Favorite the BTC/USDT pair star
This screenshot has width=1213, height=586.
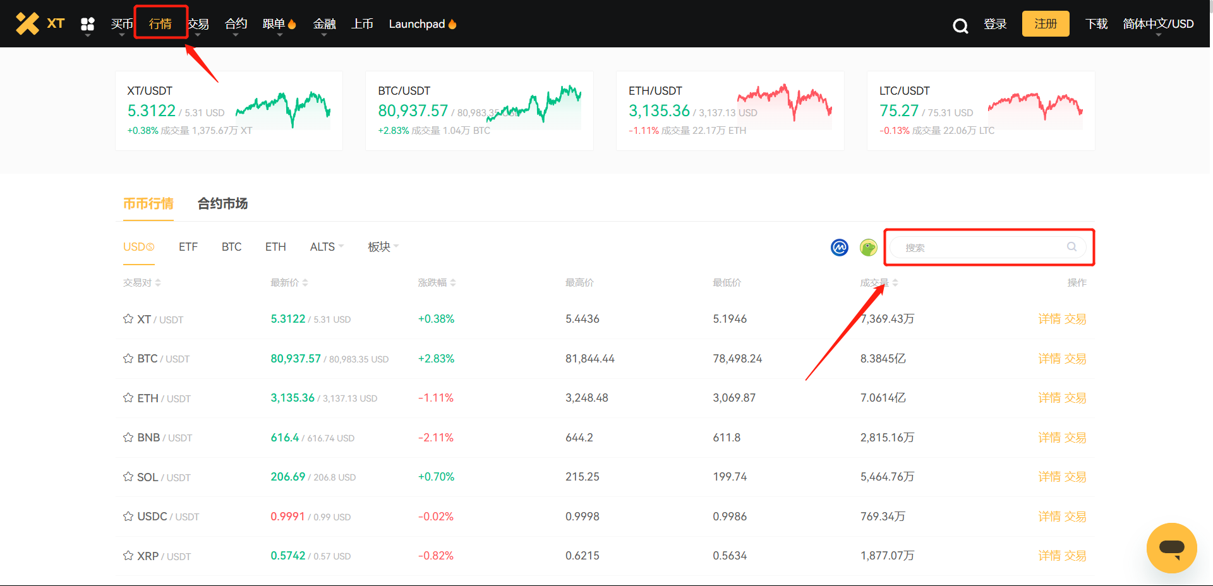point(128,359)
